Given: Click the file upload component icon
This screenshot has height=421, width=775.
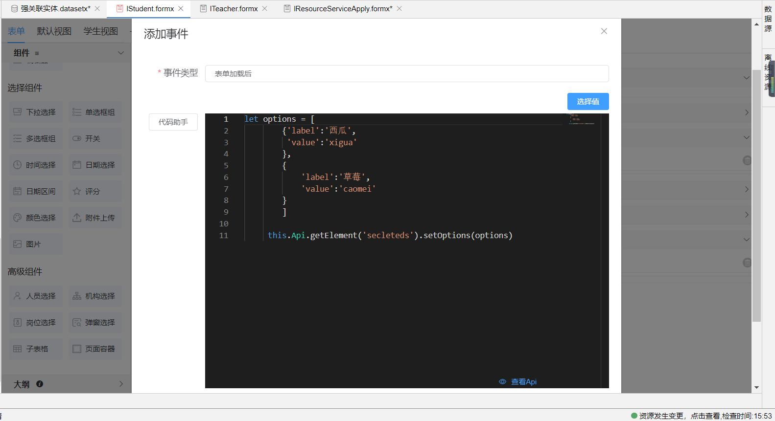Looking at the screenshot, I should tap(77, 218).
